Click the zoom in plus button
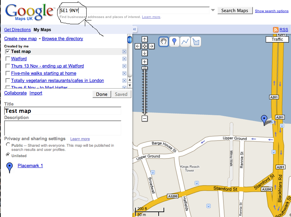 145,62
